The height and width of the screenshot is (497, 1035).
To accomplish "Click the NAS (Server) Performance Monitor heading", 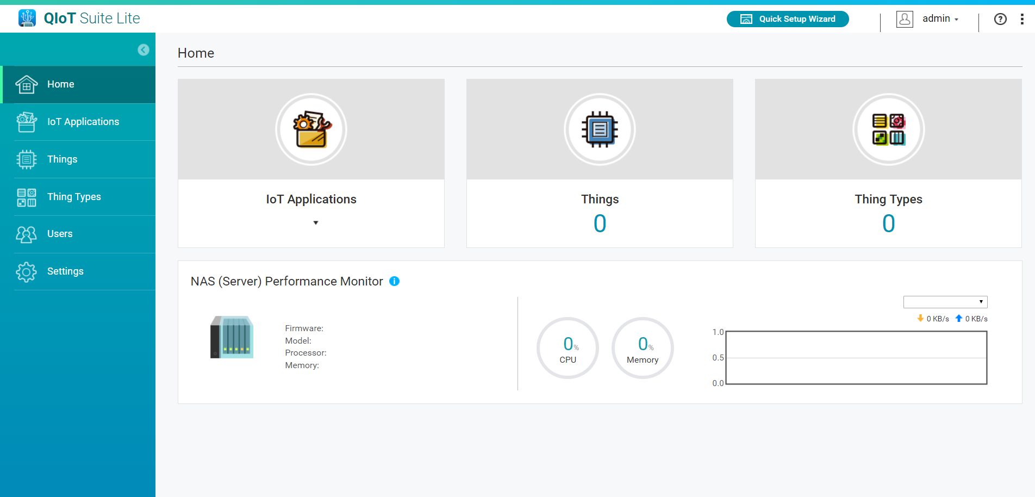I will [286, 282].
